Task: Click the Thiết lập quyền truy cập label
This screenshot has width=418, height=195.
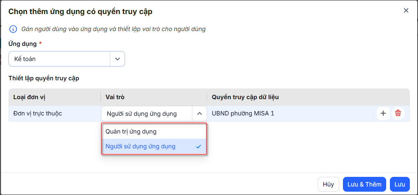Action: (44, 78)
